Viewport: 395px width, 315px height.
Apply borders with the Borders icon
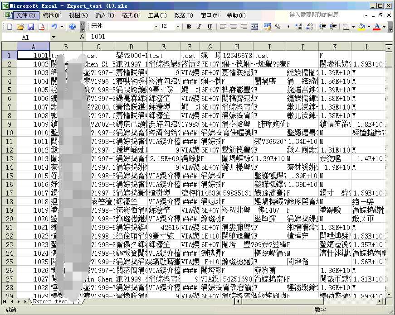(346, 26)
